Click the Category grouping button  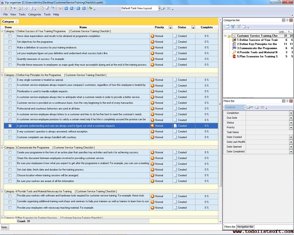coord(10,21)
